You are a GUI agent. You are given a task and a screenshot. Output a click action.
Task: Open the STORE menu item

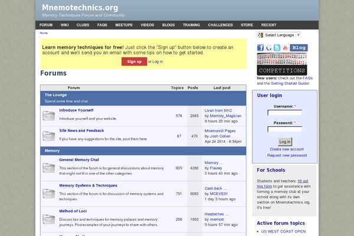click(247, 25)
